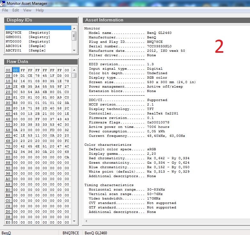
Task: Select byte 4C in row 60
Action: pos(15,135)
